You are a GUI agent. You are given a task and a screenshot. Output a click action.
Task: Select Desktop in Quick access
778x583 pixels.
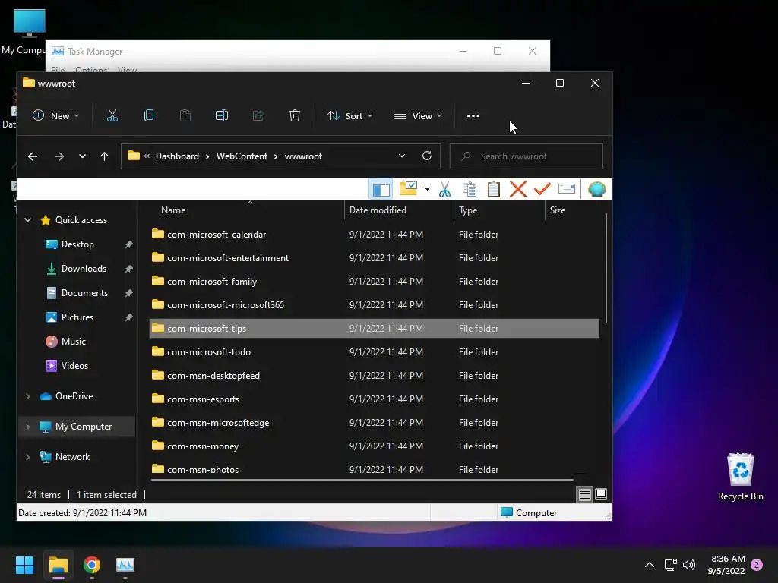[77, 244]
